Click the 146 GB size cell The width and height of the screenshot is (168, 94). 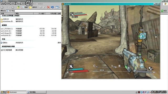42,31
